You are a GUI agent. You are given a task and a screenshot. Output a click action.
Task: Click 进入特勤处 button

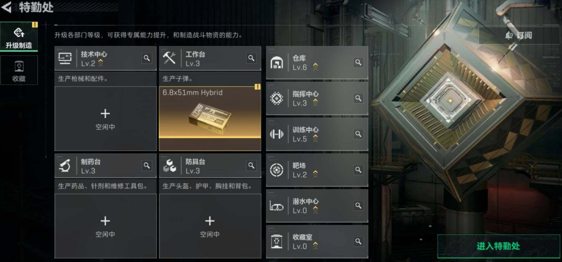point(498,246)
